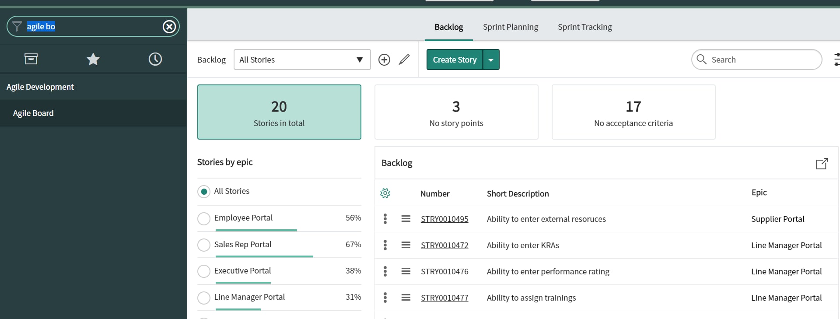Viewport: 840px width, 319px height.
Task: Open story STRY0010477 link
Action: click(x=444, y=298)
